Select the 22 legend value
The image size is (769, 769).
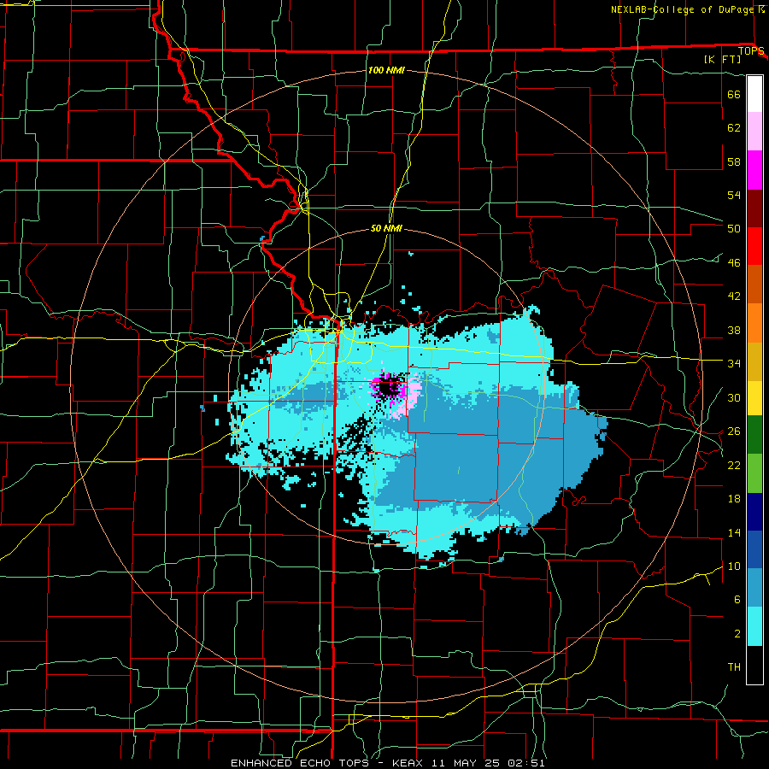coord(734,465)
